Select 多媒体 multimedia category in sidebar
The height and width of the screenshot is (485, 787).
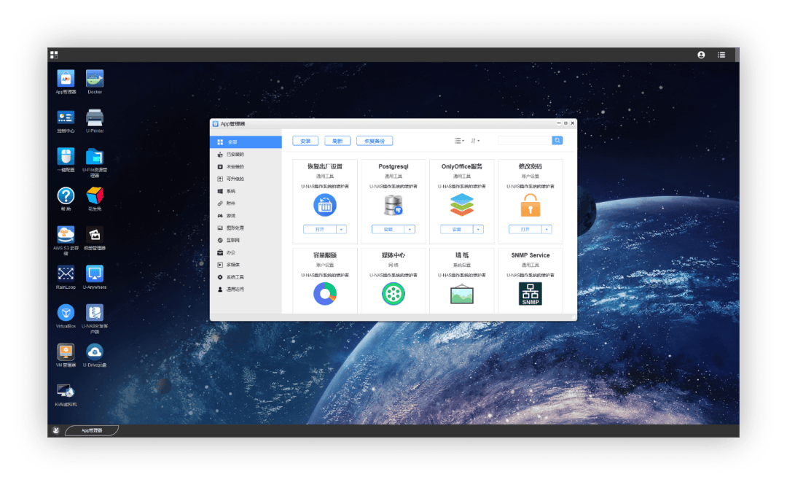tap(246, 265)
